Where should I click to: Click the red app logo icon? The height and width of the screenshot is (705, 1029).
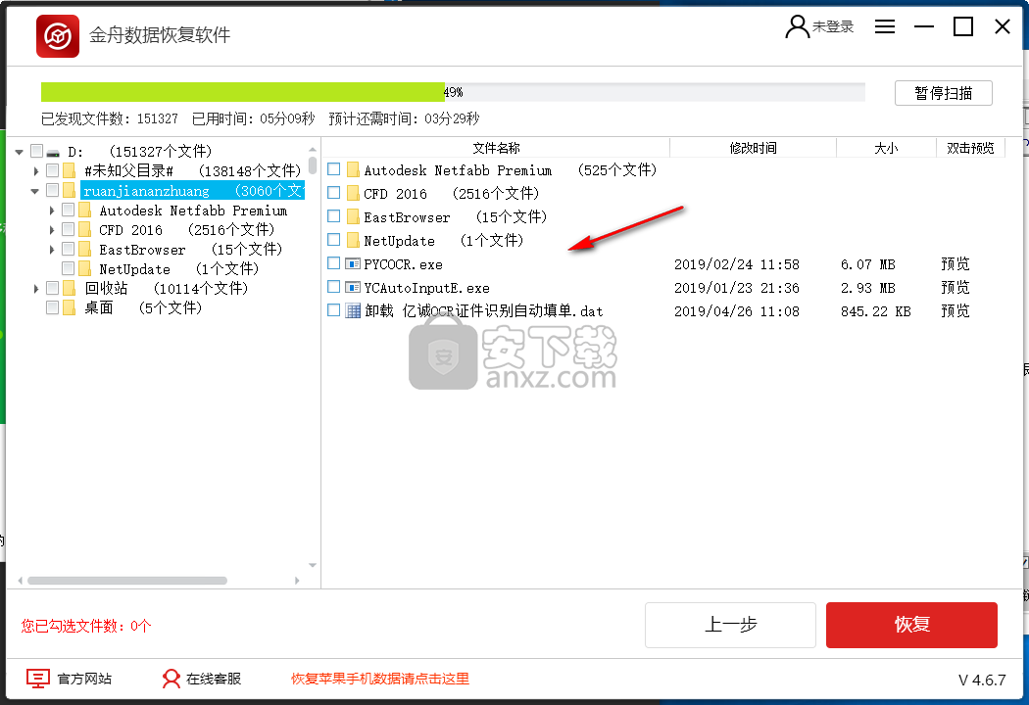58,36
